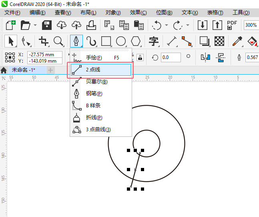Choose 折线(P) tool

pos(101,118)
